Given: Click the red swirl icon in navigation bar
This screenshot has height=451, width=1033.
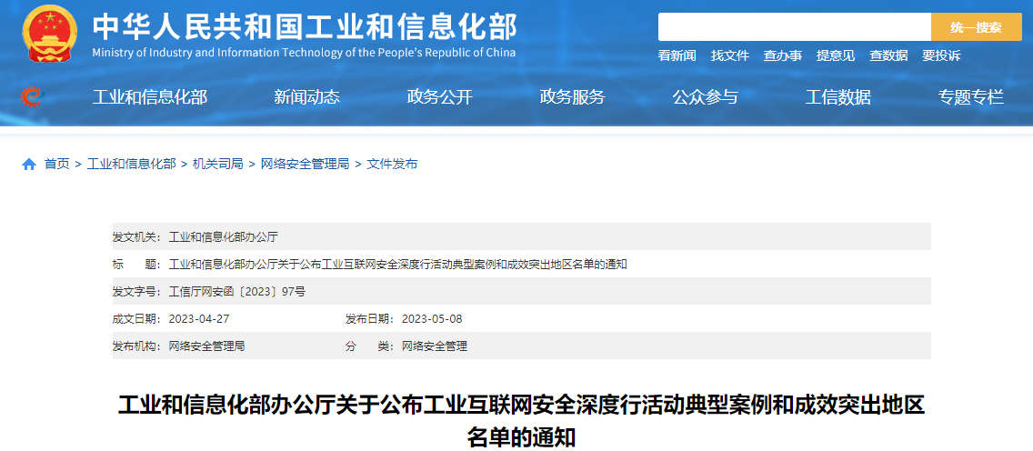Looking at the screenshot, I should pyautogui.click(x=31, y=97).
